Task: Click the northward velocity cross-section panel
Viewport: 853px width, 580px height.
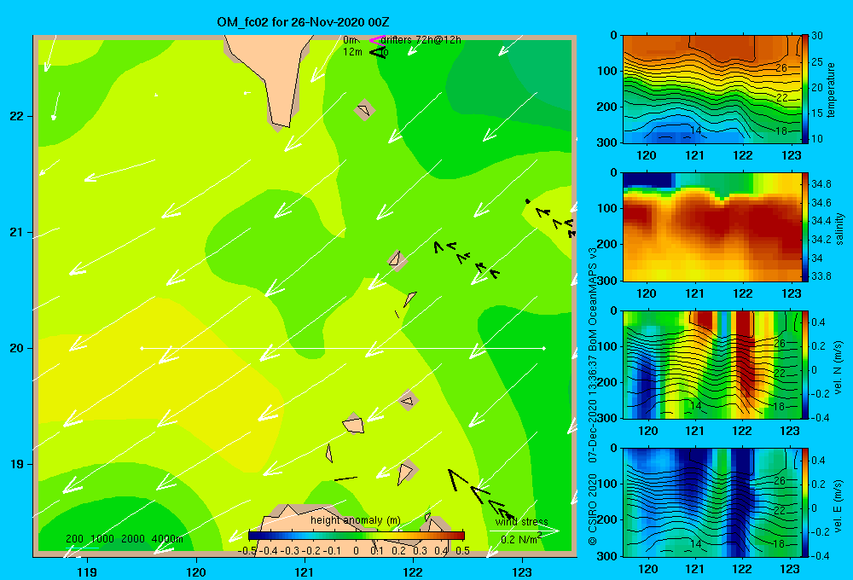Action: pyautogui.click(x=712, y=364)
